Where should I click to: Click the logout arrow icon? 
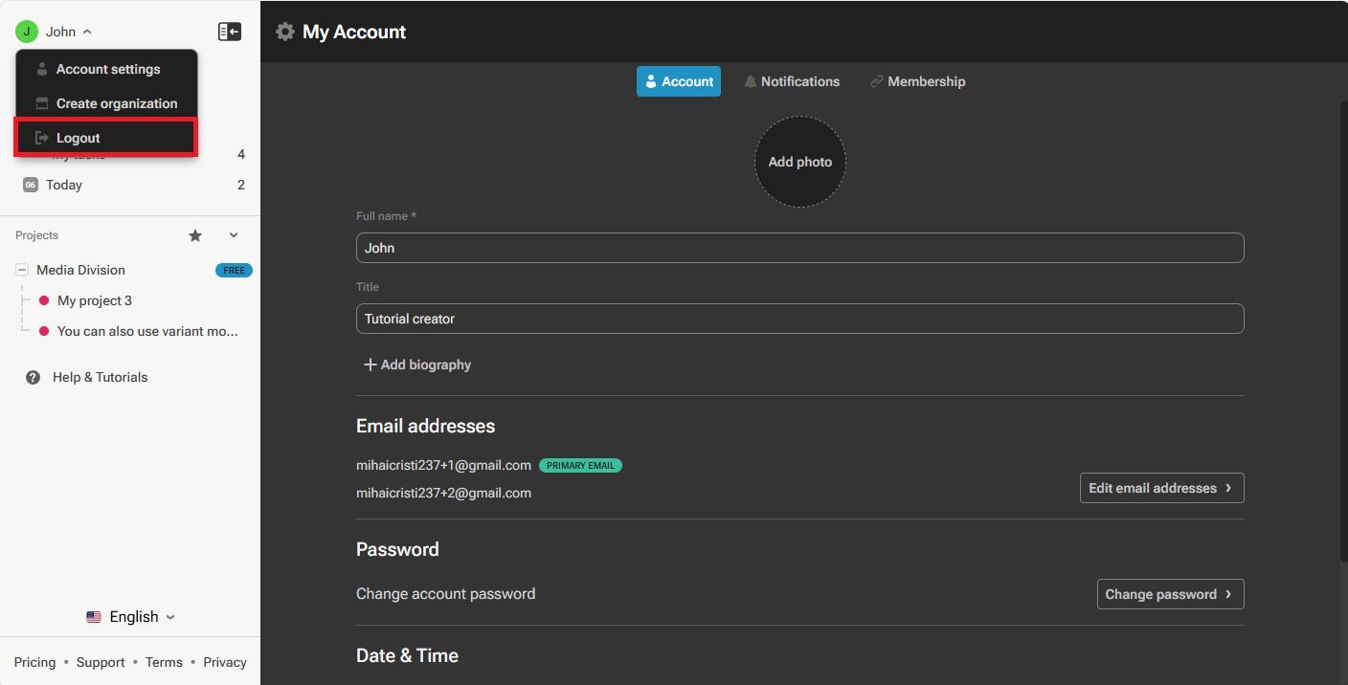40,137
